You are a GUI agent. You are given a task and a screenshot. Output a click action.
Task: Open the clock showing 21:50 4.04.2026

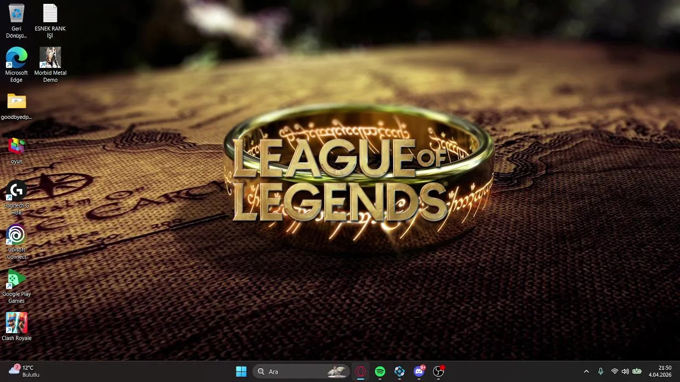(660, 371)
